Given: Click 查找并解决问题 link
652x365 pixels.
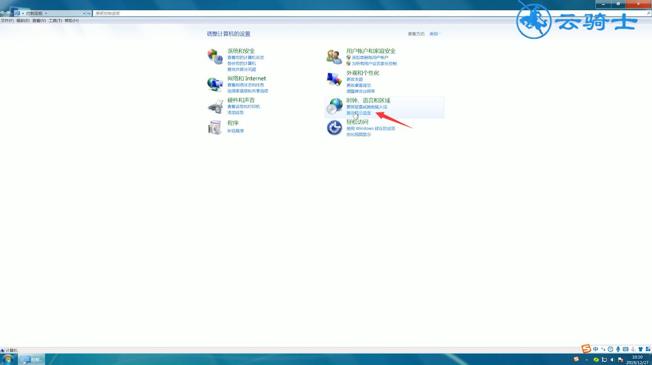Looking at the screenshot, I should pos(241,69).
